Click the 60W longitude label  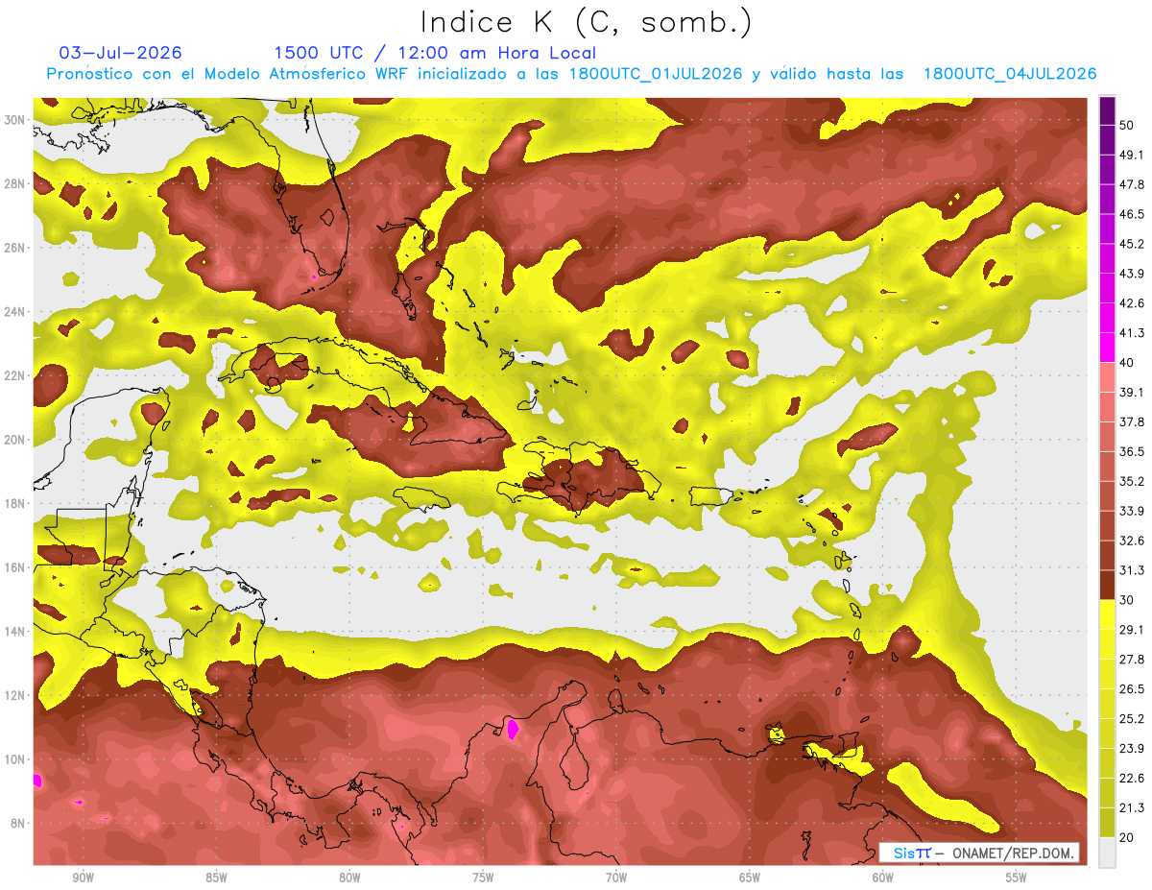[x=883, y=878]
